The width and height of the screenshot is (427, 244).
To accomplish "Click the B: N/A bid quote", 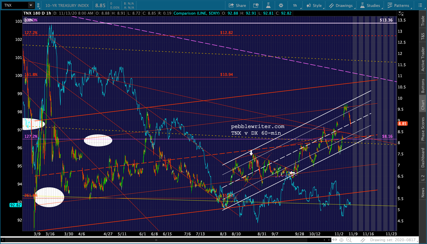I will tap(129, 4).
